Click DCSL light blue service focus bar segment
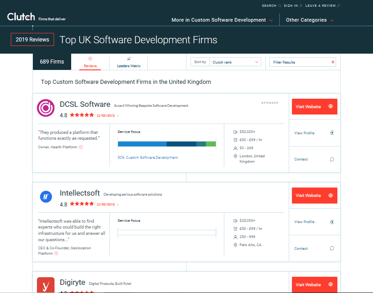Viewport: 373px width, 293px height. click(x=142, y=144)
